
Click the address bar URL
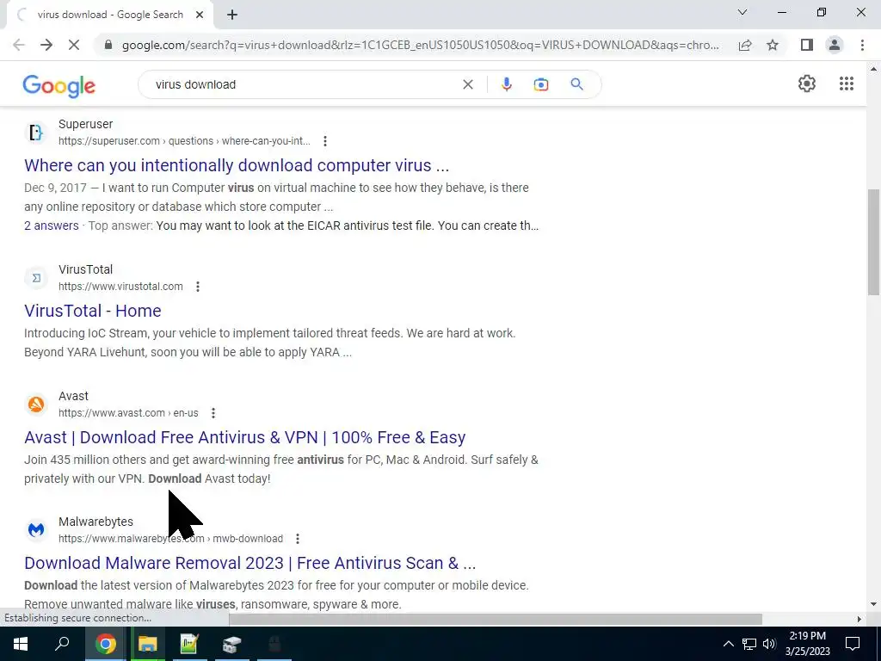point(420,45)
